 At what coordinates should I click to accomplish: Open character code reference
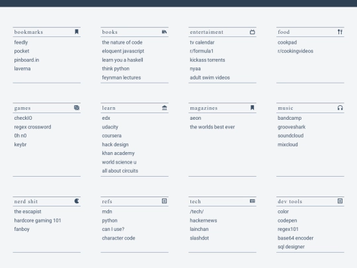coord(118,238)
